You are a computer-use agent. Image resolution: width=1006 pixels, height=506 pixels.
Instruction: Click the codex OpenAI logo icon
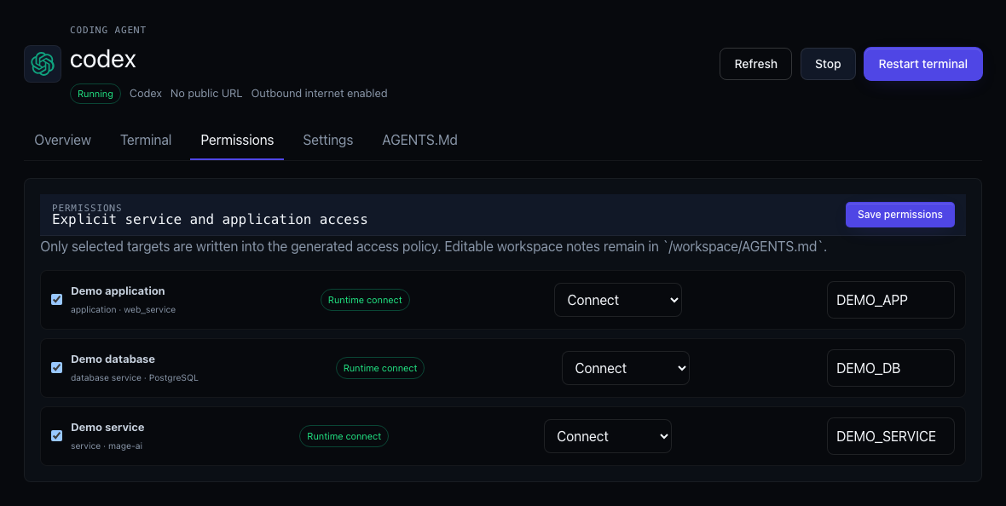pos(43,64)
